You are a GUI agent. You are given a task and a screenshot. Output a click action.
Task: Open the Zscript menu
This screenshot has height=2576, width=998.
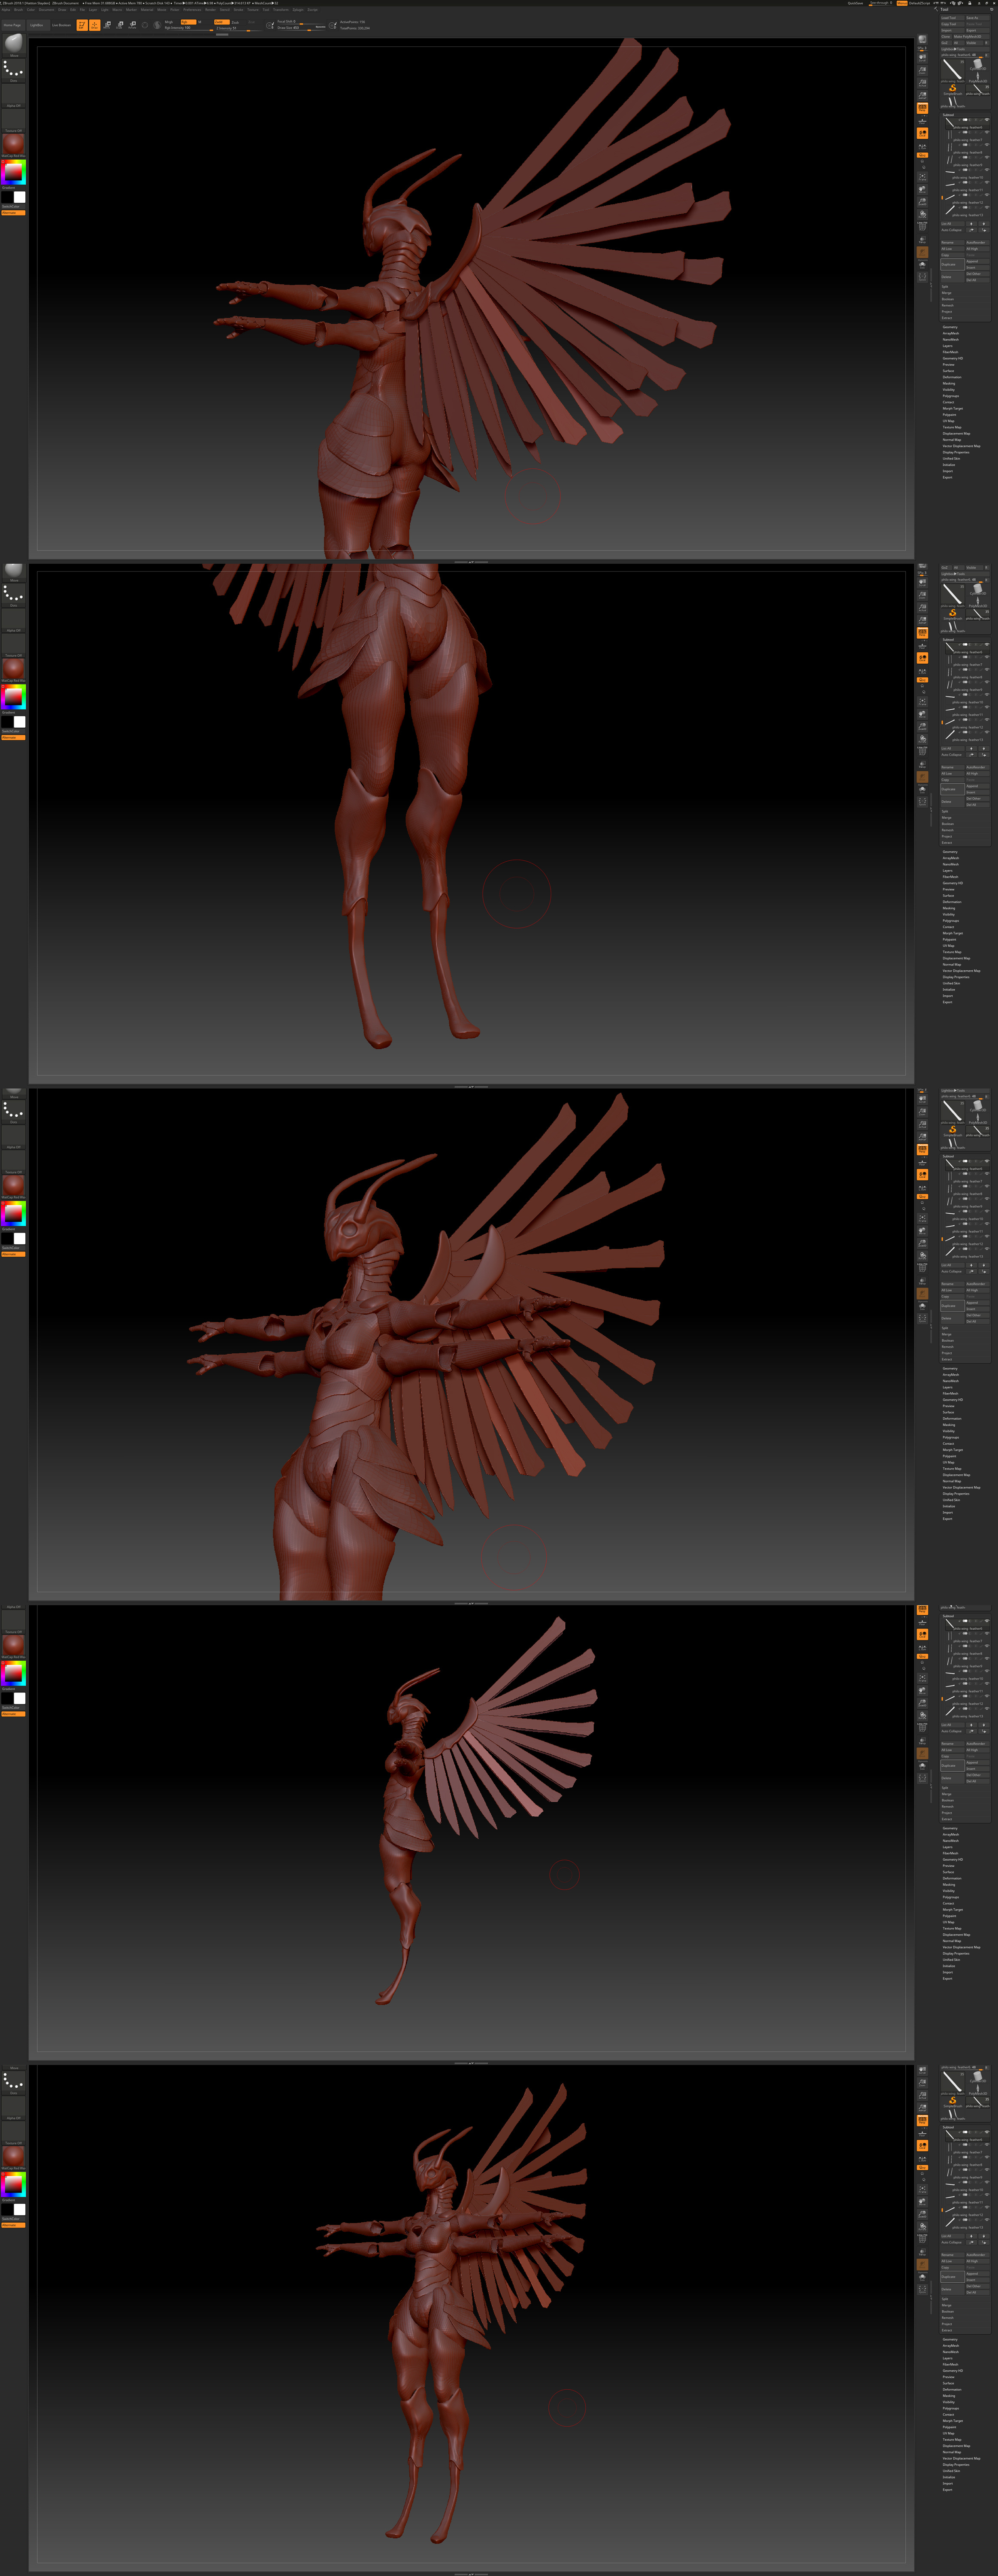313,9
